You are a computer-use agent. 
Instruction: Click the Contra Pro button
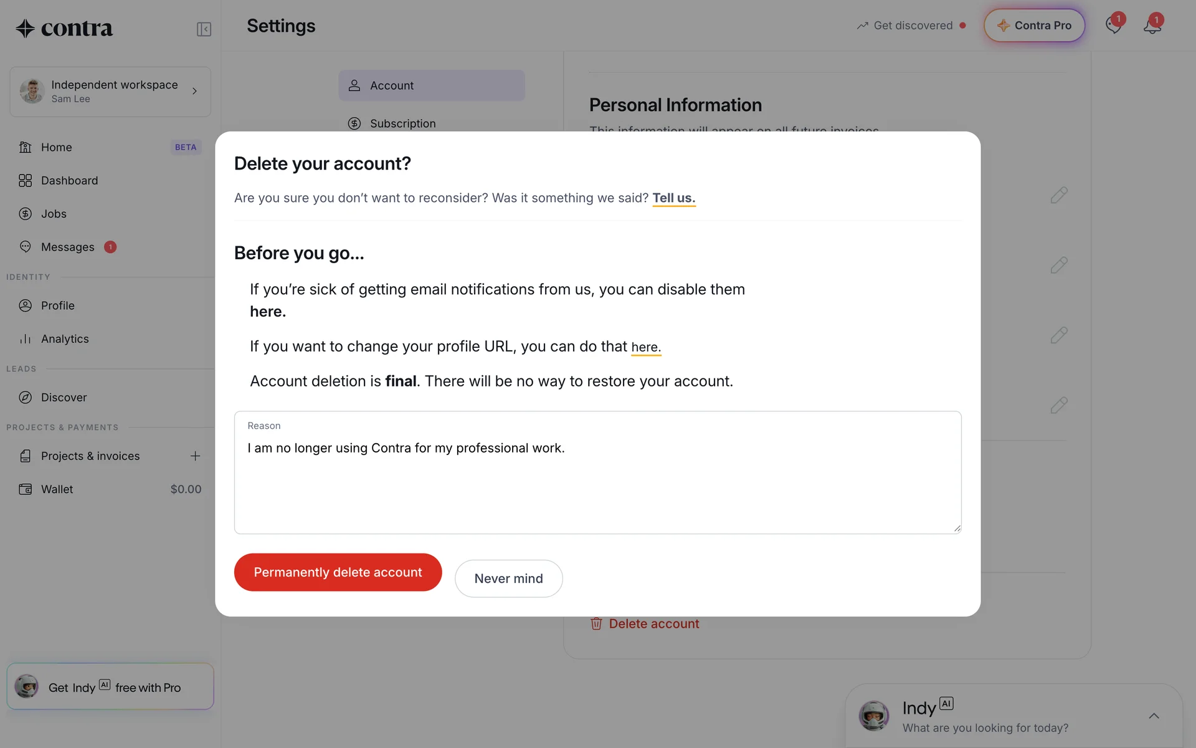[1034, 26]
